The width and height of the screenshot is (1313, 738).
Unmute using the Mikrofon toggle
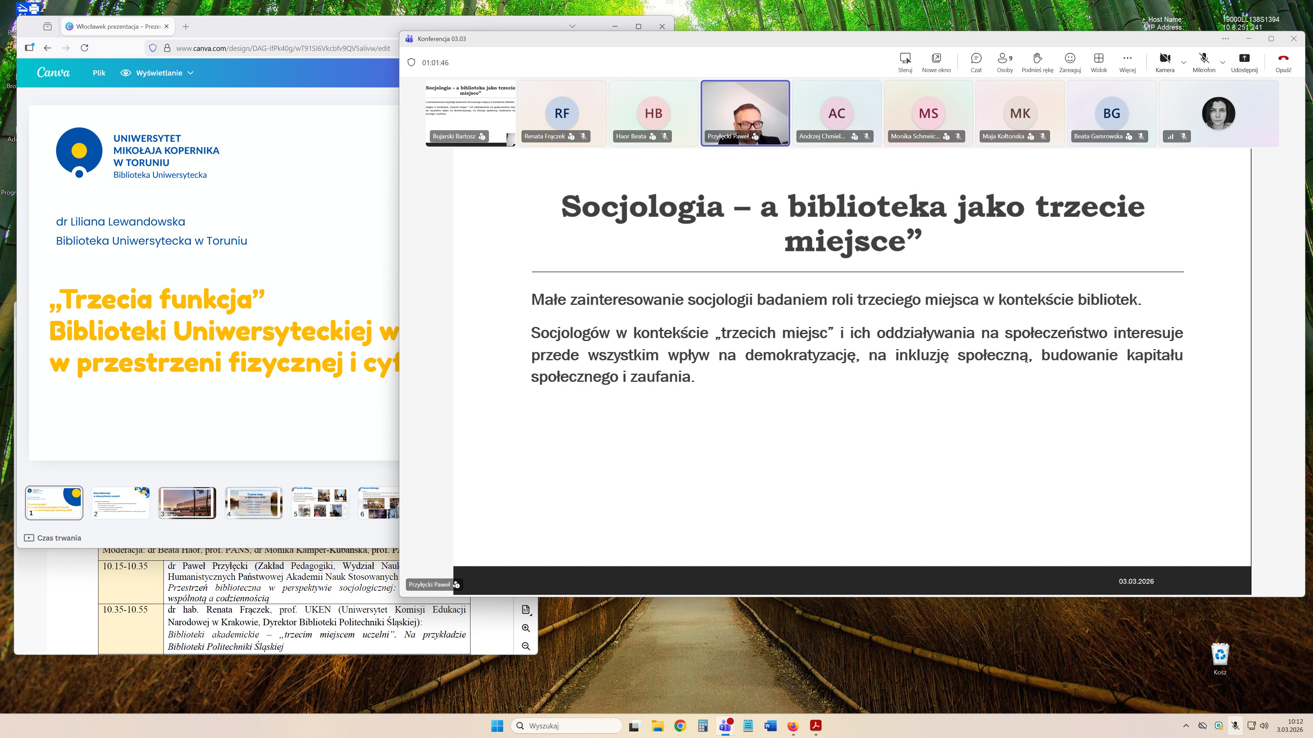[1204, 58]
